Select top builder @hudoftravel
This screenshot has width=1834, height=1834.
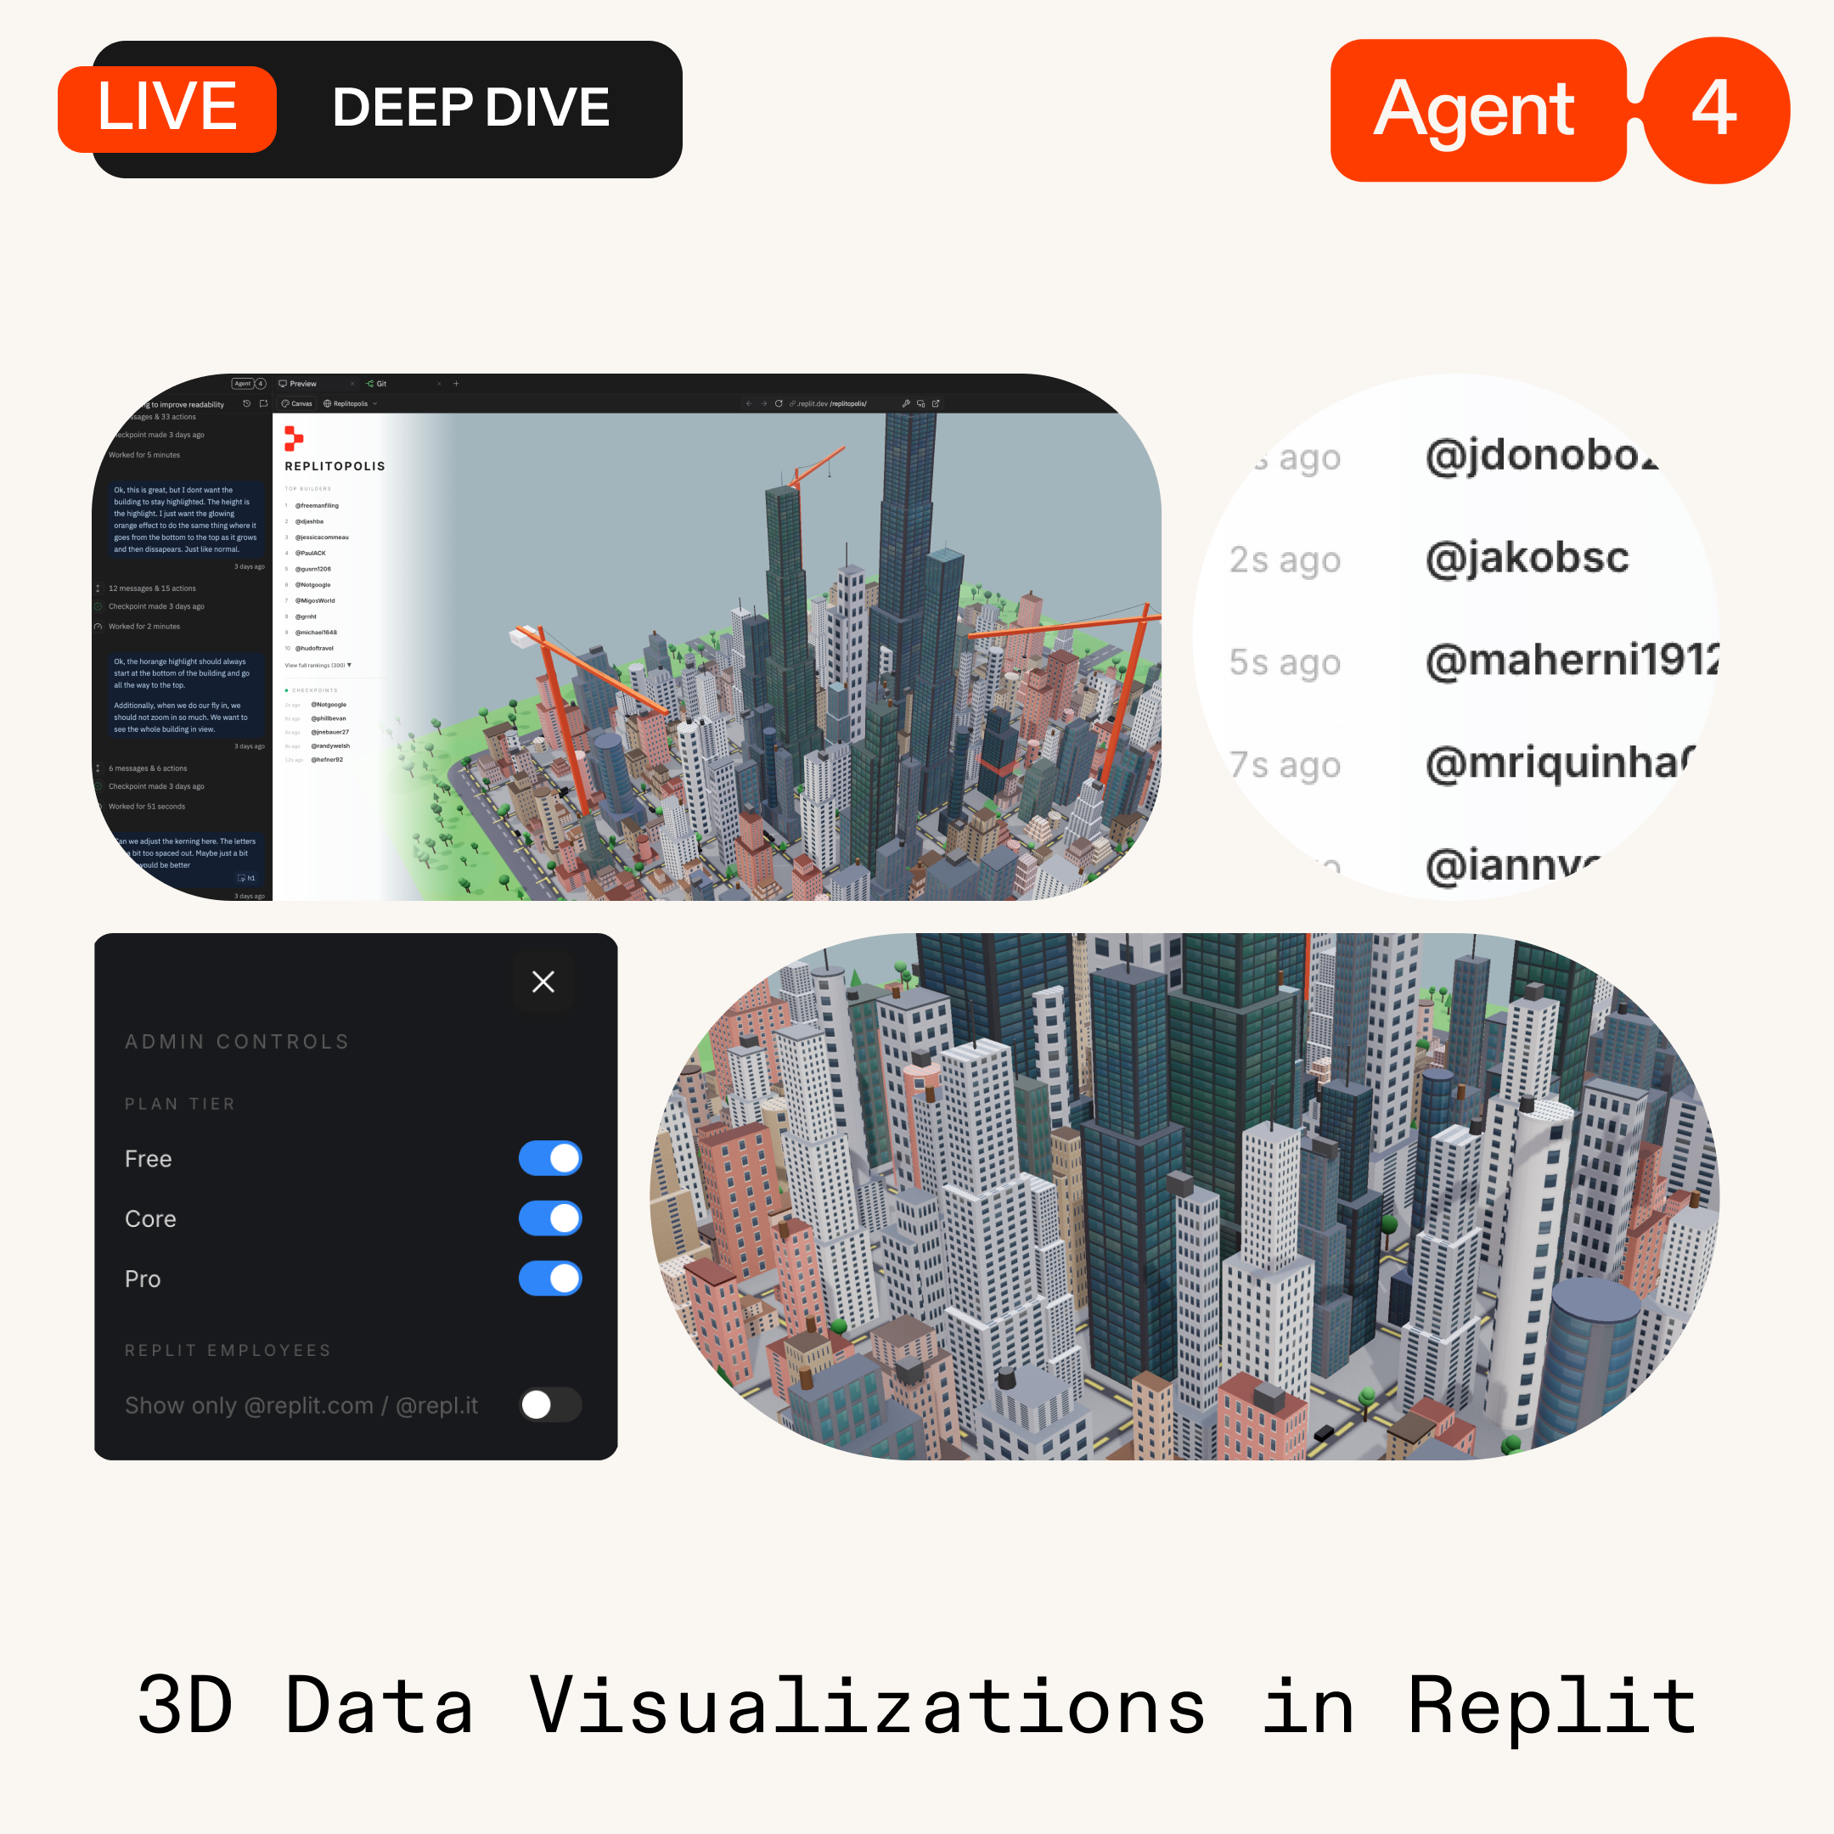[314, 649]
